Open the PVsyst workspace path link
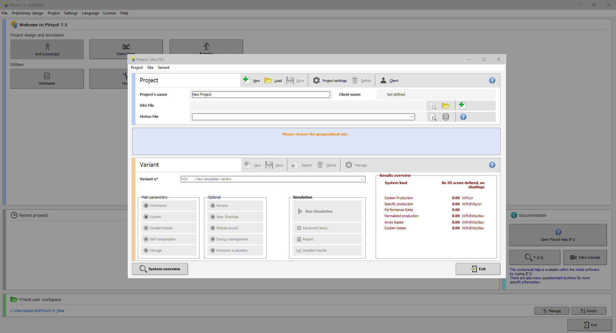The height and width of the screenshot is (333, 616). point(37,311)
